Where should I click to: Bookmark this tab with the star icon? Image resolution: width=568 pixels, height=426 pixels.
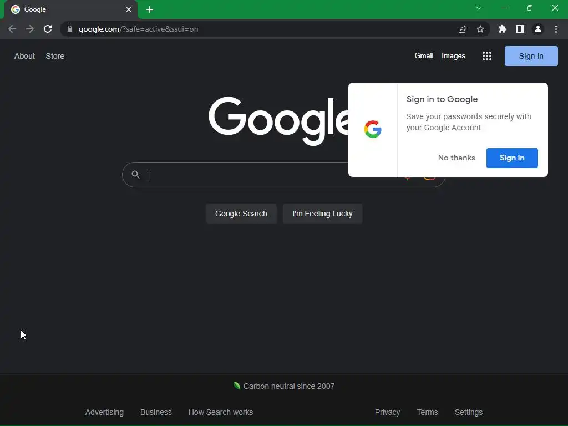click(480, 29)
